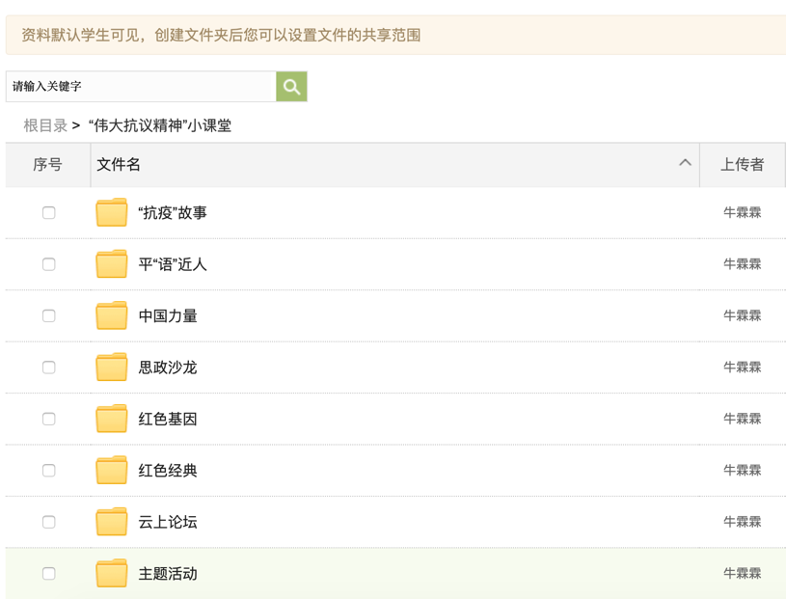Click the 云上论坛 folder name
Viewport: 786px width, 599px height.
point(168,522)
